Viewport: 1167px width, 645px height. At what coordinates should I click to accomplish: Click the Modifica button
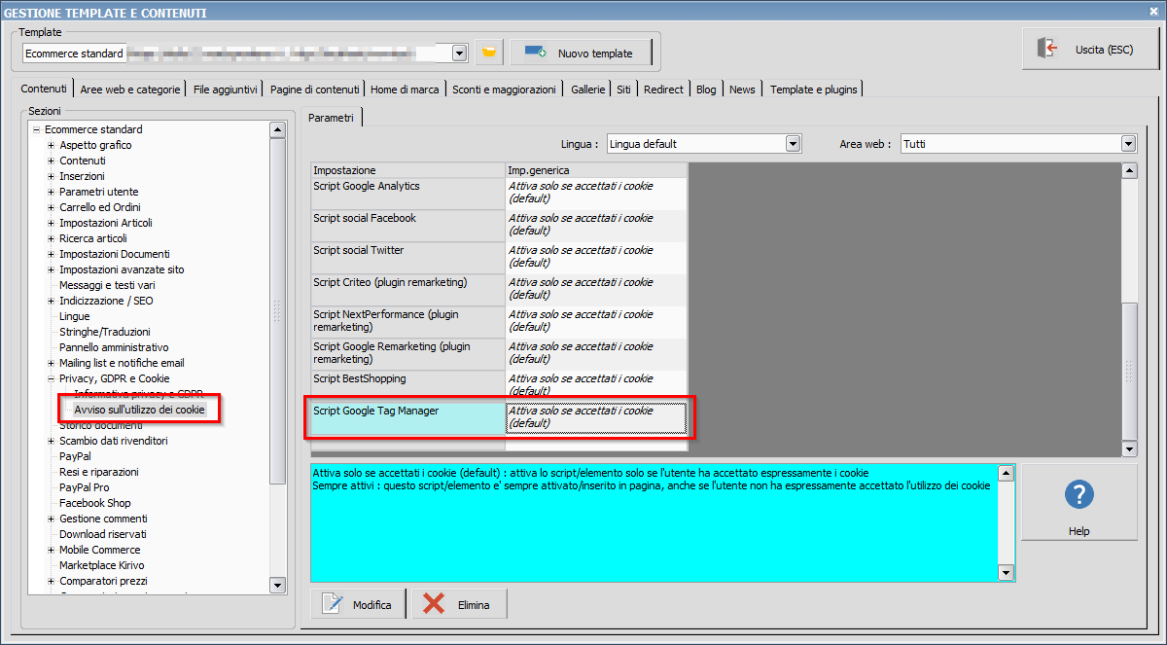point(359,604)
